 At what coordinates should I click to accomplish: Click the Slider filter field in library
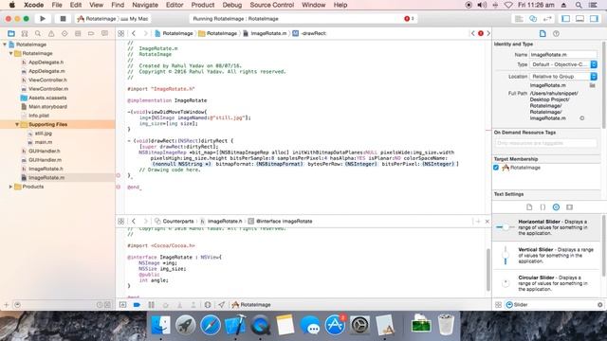[554, 305]
